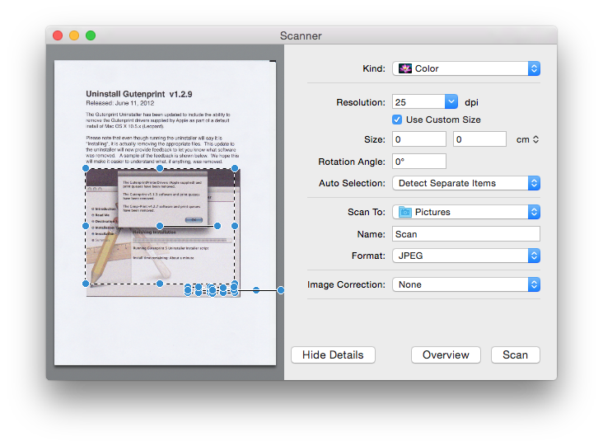Minimize the Scanner window with yellow button

(x=74, y=35)
